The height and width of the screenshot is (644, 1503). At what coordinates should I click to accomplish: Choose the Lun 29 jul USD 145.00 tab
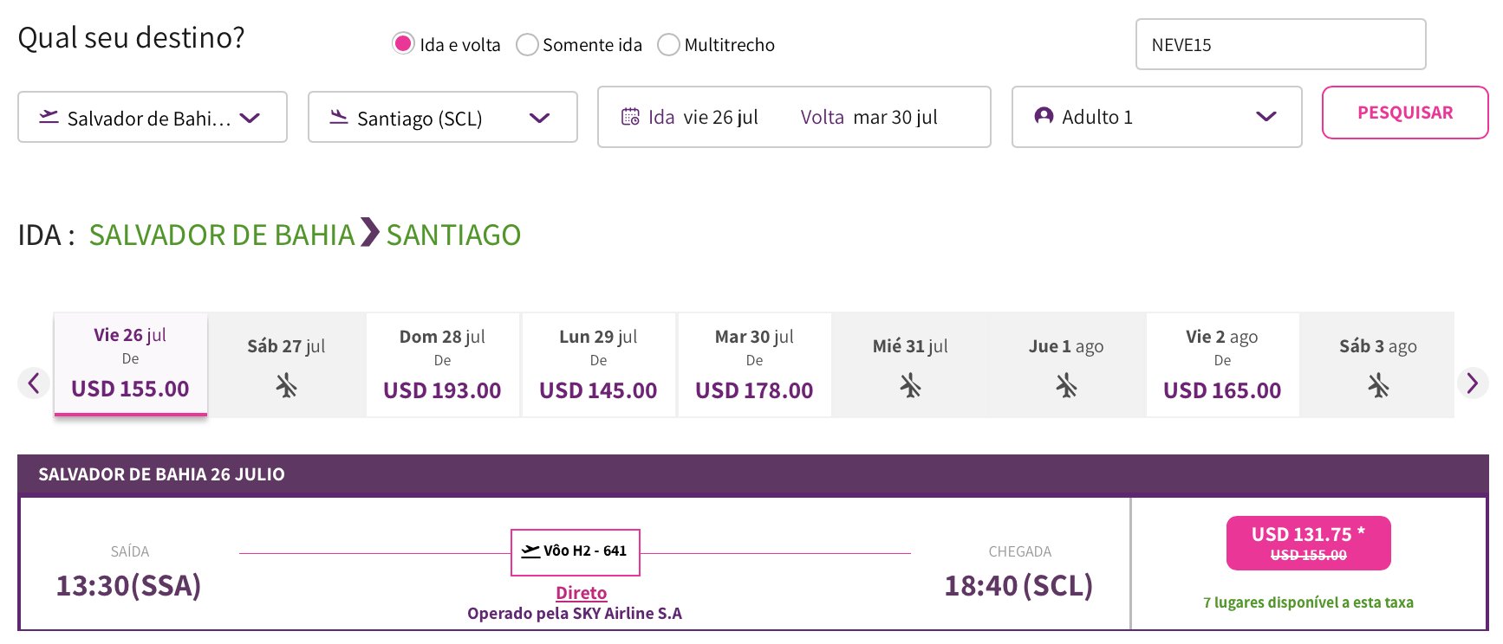[598, 364]
